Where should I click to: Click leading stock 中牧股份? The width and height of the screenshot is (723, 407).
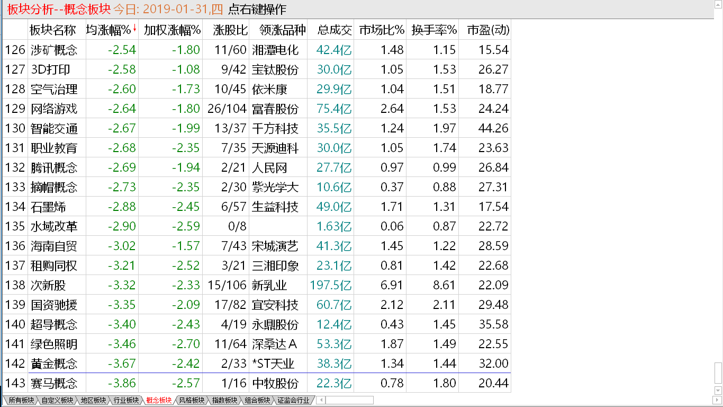click(x=275, y=383)
